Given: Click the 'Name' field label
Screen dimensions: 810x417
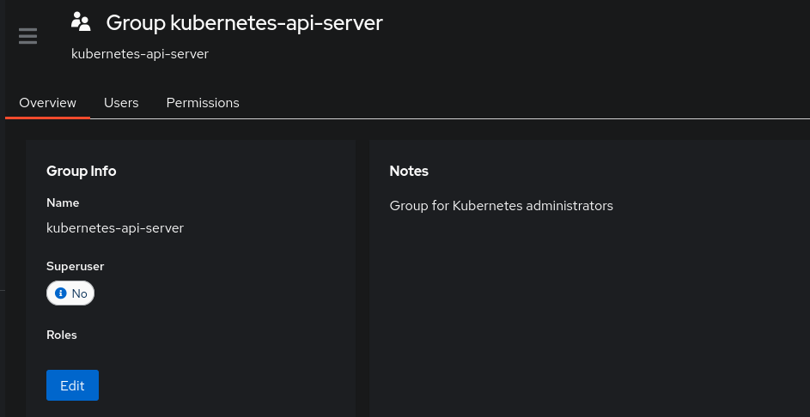Looking at the screenshot, I should pos(63,202).
